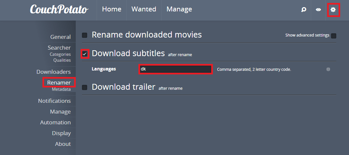This screenshot has height=155, width=349.
Task: Enable Rename downloaded movies checkbox
Action: pos(85,35)
